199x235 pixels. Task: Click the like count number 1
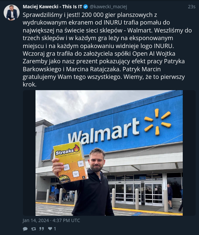click(x=55, y=229)
